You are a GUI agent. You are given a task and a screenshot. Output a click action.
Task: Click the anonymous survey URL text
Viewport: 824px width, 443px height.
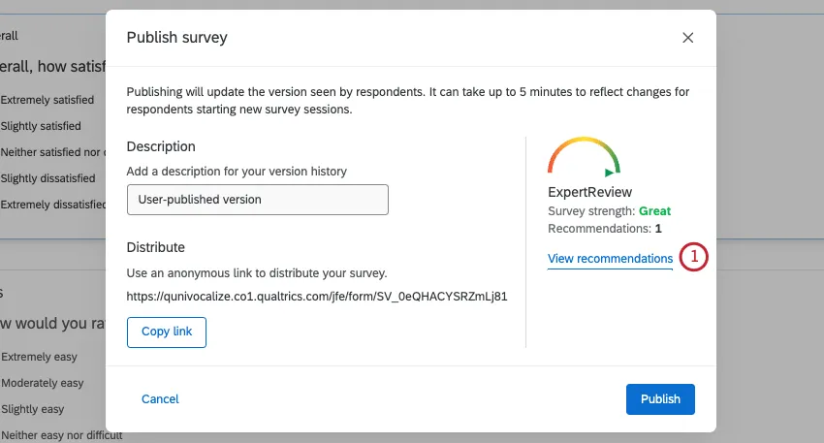tap(317, 297)
